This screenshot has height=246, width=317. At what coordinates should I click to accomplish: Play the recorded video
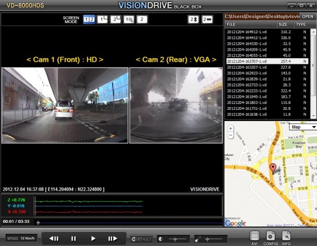click(x=94, y=239)
